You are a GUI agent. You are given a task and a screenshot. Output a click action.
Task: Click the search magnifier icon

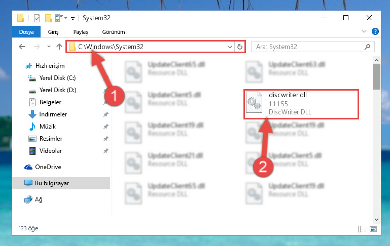pos(367,47)
